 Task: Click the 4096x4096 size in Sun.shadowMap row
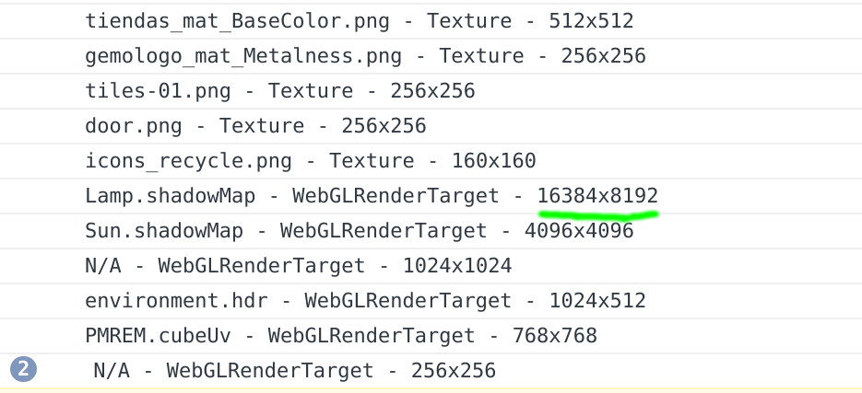pyautogui.click(x=580, y=231)
